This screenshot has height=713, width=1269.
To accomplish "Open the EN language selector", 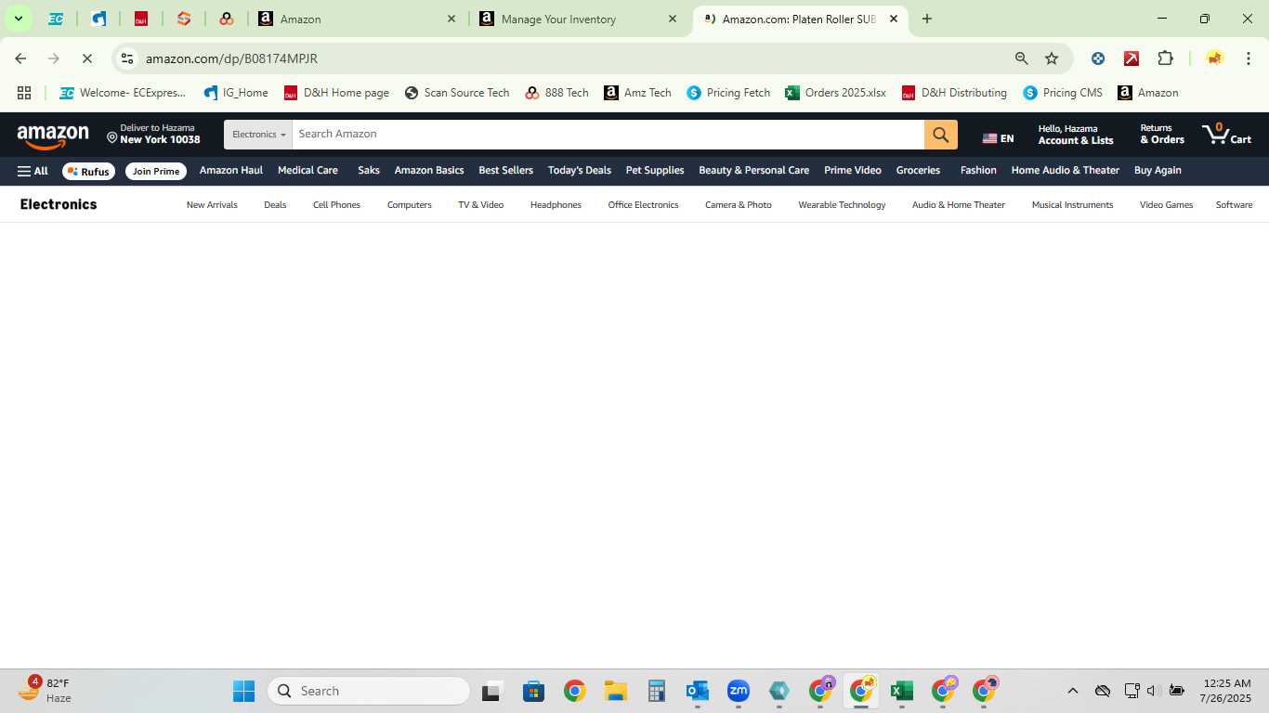I will coord(998,138).
